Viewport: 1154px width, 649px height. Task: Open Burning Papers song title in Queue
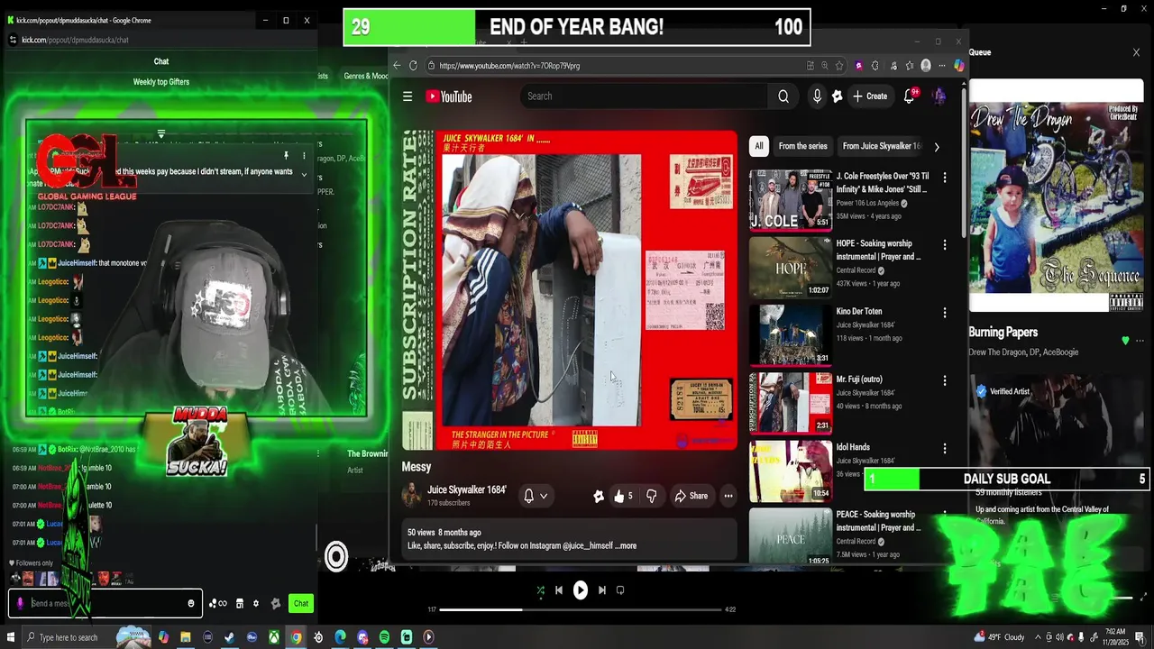click(x=1003, y=333)
